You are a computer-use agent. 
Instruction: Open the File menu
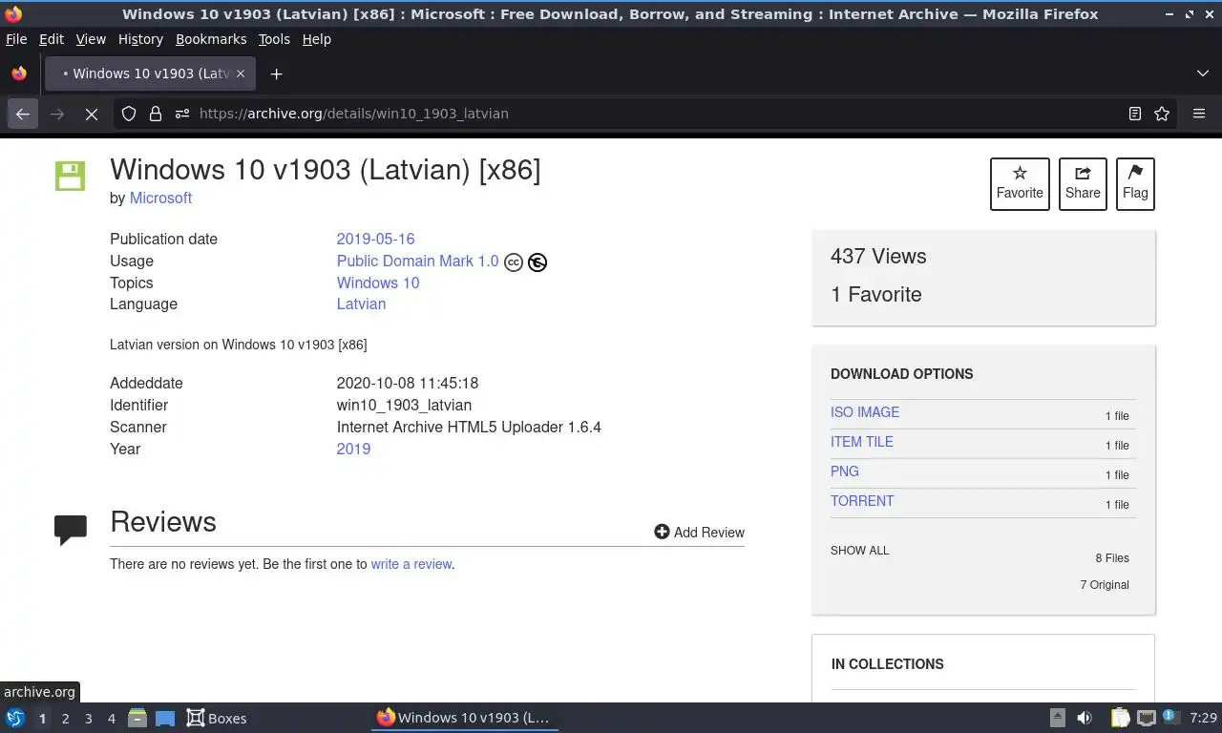pos(16,39)
